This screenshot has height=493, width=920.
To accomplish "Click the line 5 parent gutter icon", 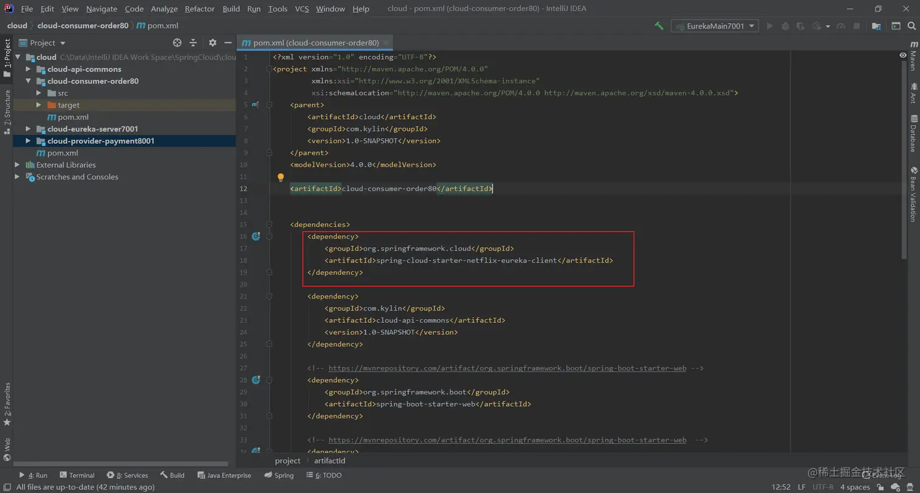I will (255, 105).
